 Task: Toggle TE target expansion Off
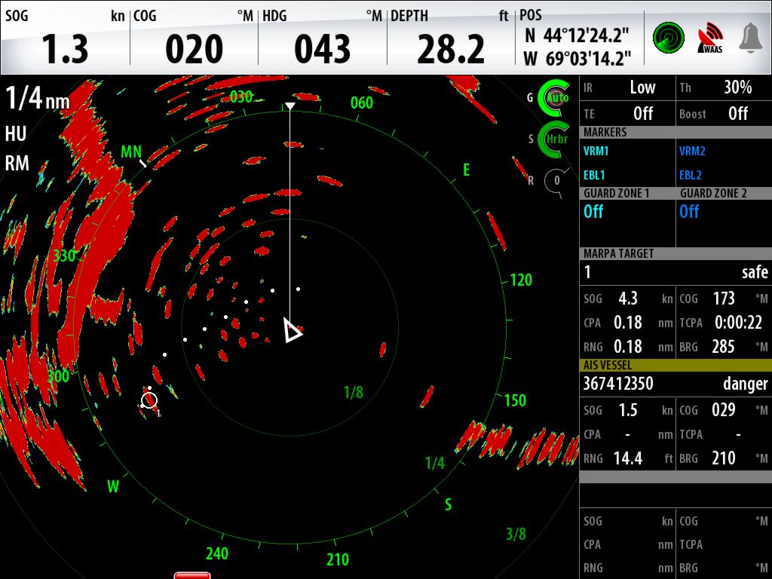[628, 114]
